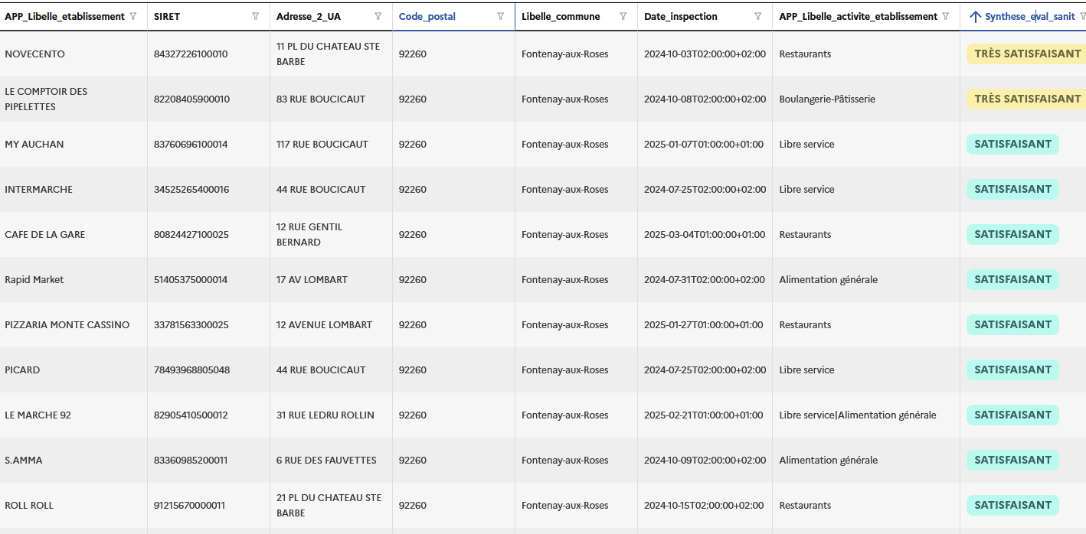Click TRÈS SATISFAISANT badge in NOVECENTO row
The image size is (1086, 534).
coord(1026,54)
